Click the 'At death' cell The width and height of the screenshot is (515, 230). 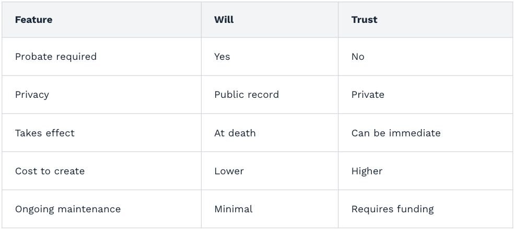click(235, 133)
